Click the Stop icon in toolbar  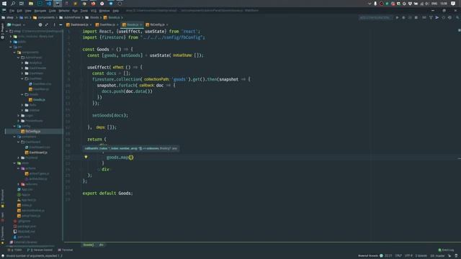point(416,17)
